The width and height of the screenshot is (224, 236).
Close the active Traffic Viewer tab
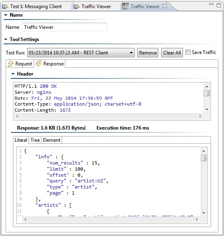pos(165,6)
